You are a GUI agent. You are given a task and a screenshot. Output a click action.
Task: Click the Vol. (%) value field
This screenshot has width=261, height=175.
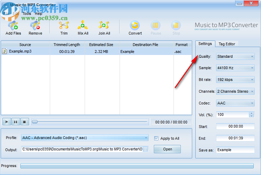coord(233,114)
